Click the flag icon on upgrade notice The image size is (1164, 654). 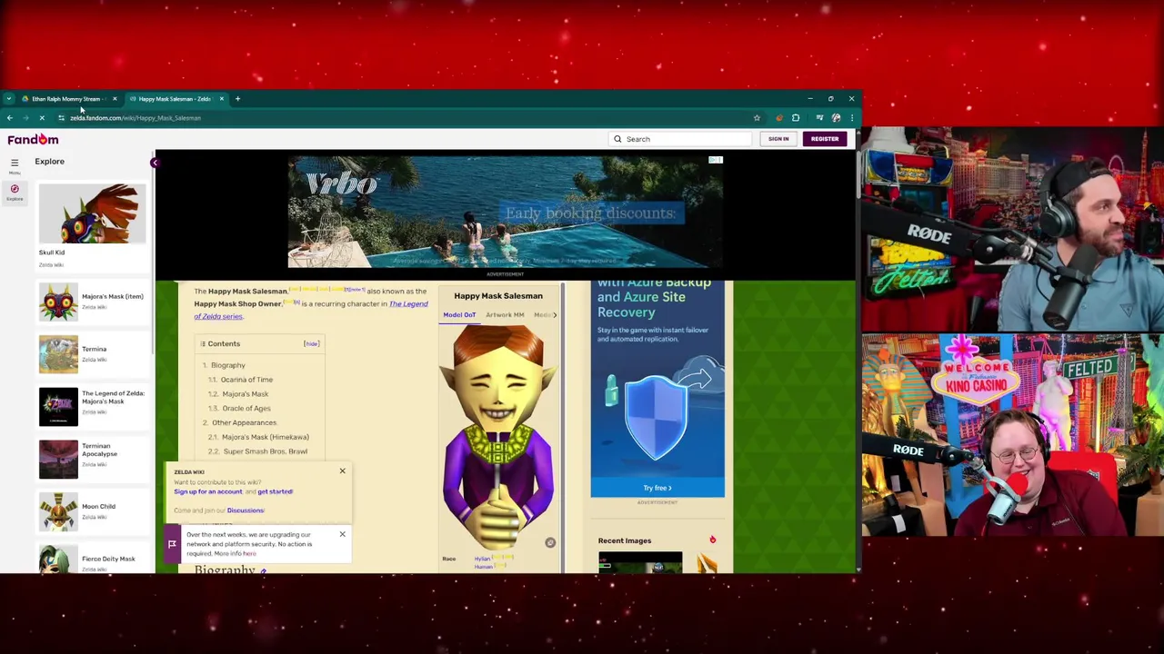[172, 544]
